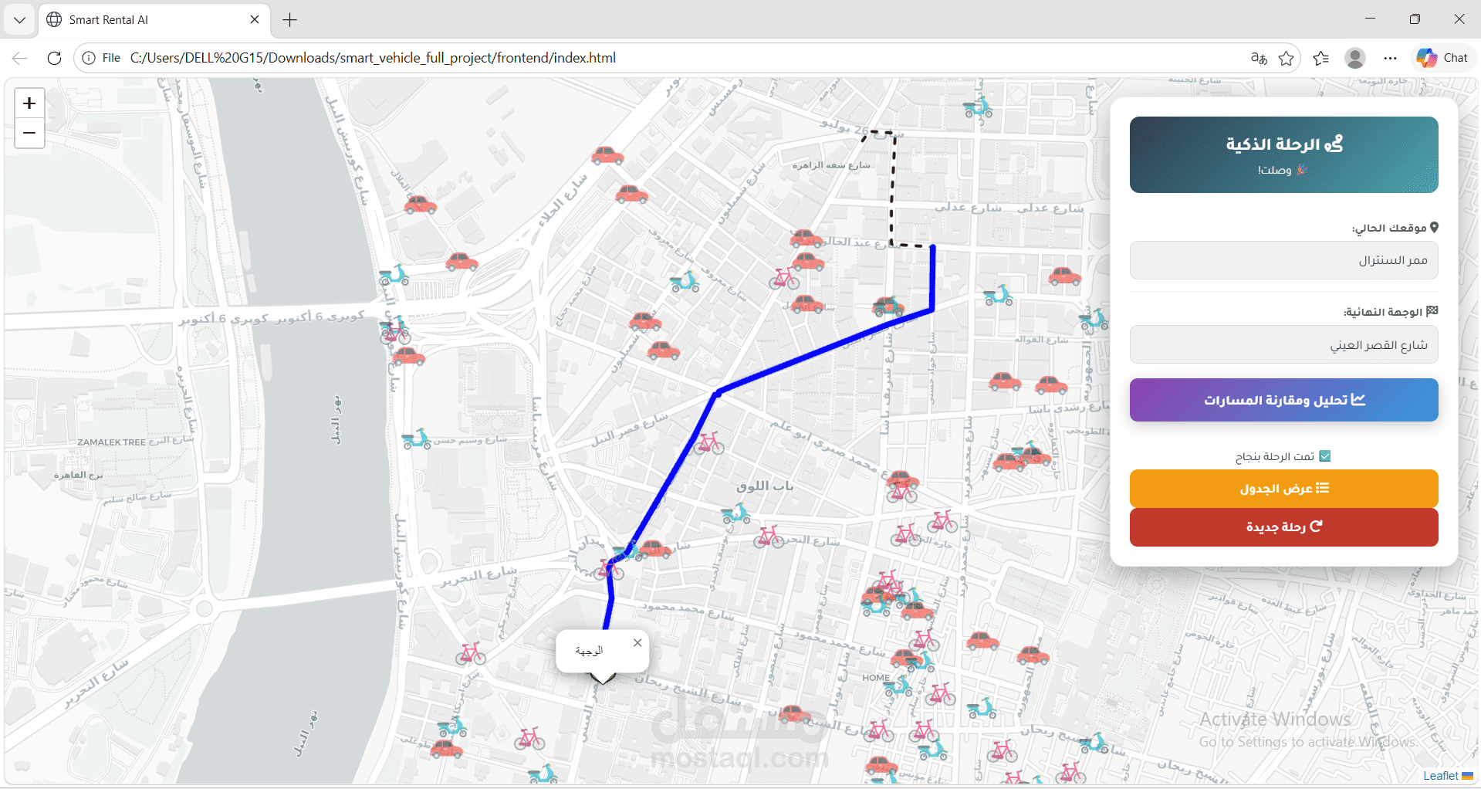Toggle the تمت الرحلة بنجاح checkbox

click(1325, 456)
